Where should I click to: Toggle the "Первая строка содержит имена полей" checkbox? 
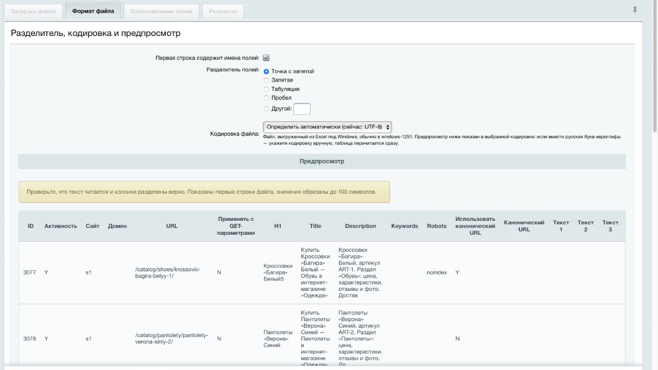coord(266,58)
